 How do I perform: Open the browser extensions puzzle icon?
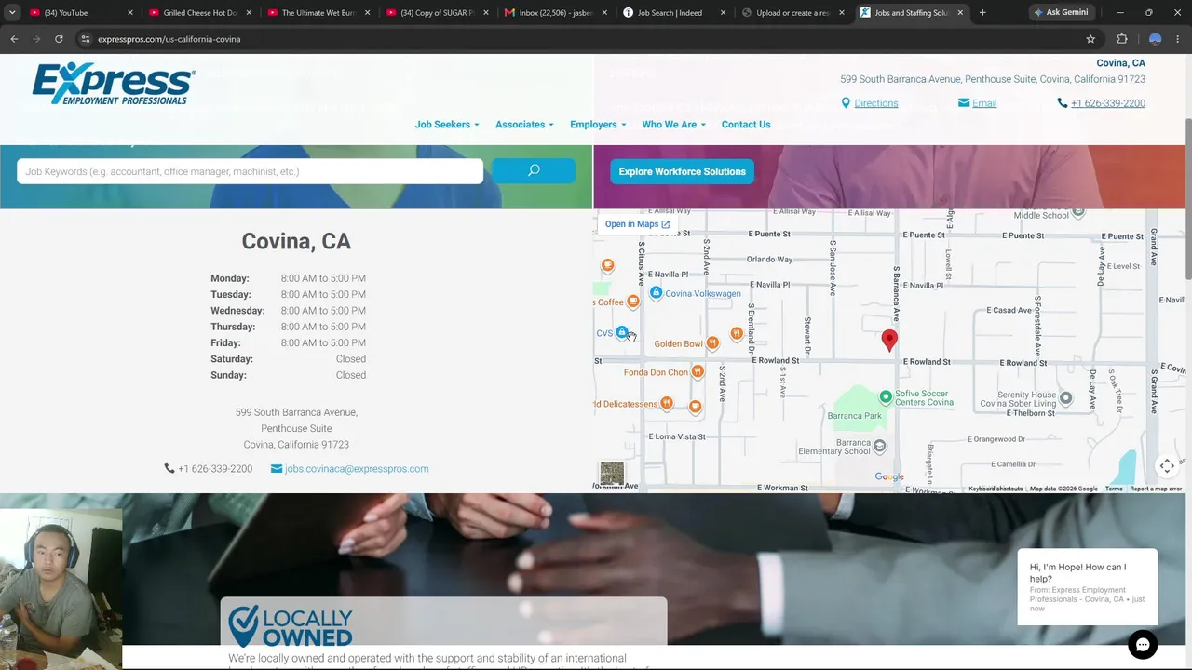(1122, 39)
